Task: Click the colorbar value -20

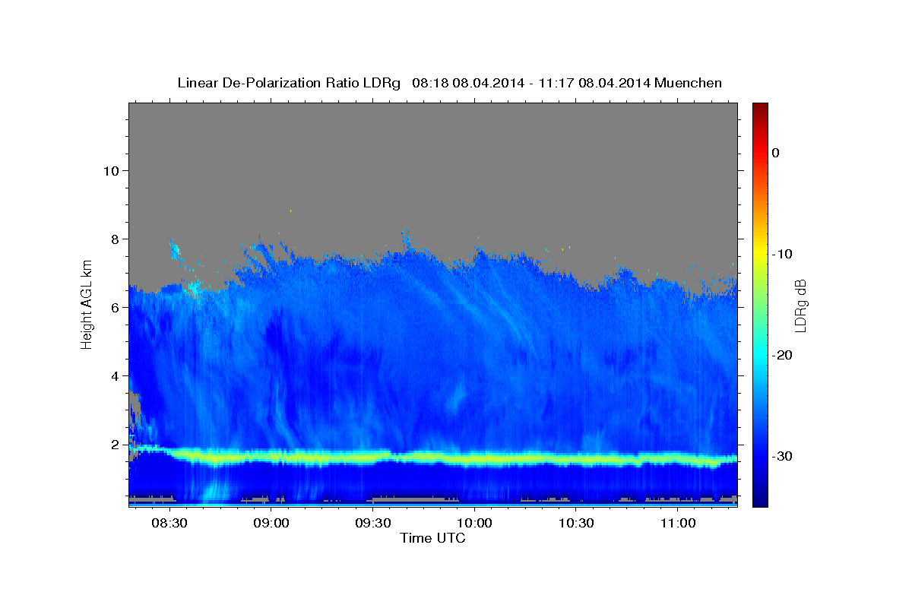Action: pos(782,355)
